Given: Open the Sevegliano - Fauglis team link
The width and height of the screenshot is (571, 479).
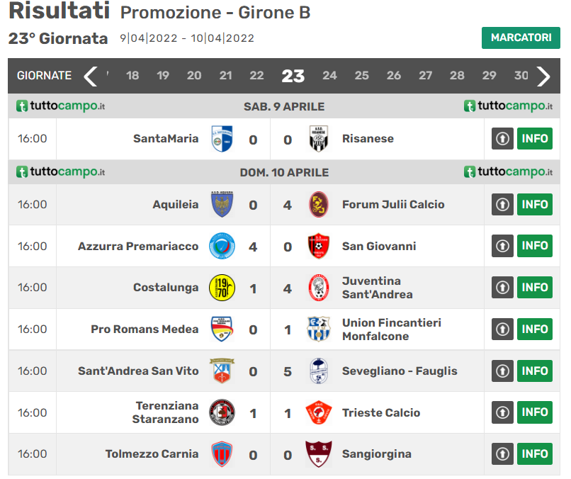Looking at the screenshot, I should (x=400, y=371).
